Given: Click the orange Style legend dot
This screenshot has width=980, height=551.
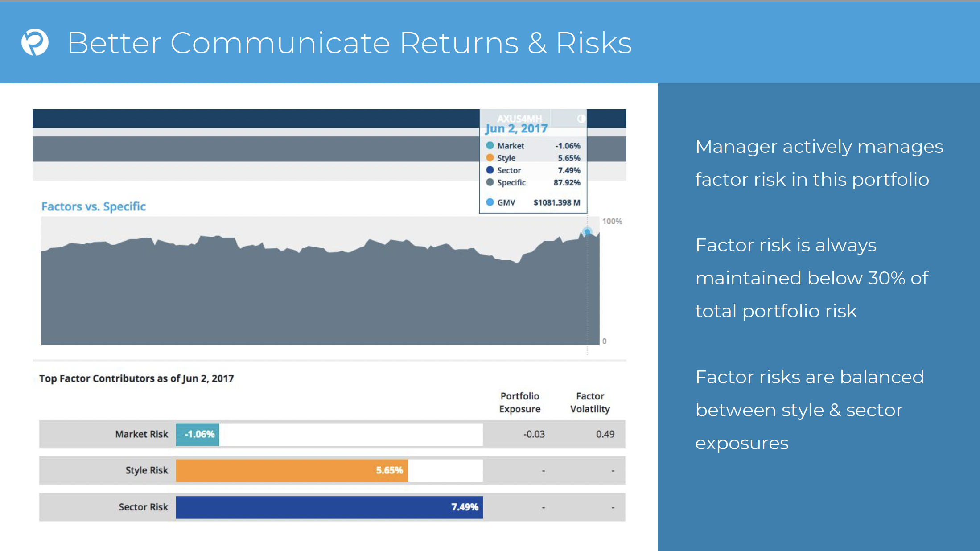Looking at the screenshot, I should click(x=490, y=158).
